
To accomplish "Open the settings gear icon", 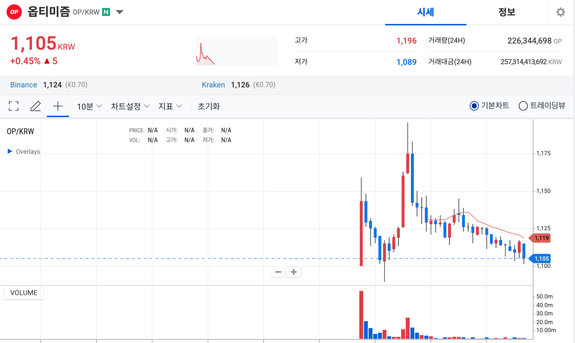I will [561, 12].
